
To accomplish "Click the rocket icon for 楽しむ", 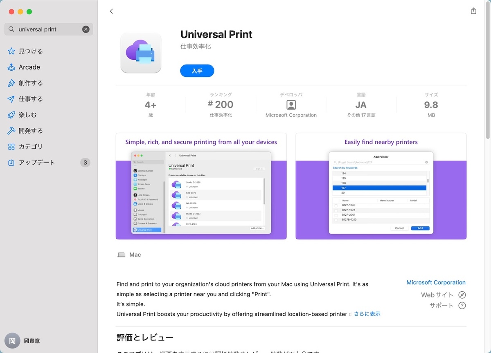I will [11, 115].
